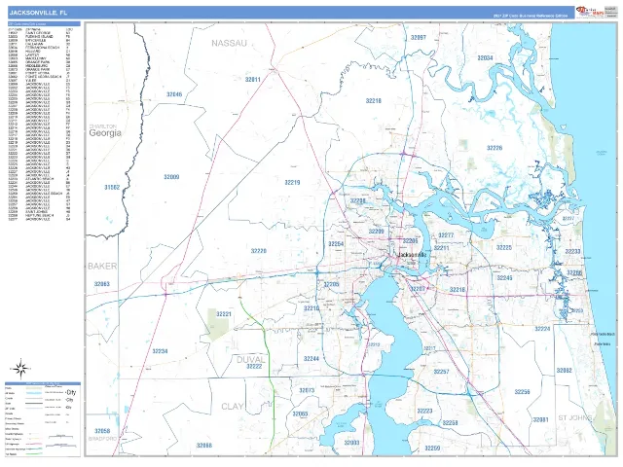Select ZIP code 32206 on the map
Viewport: 623px width, 467px height.
(x=411, y=241)
